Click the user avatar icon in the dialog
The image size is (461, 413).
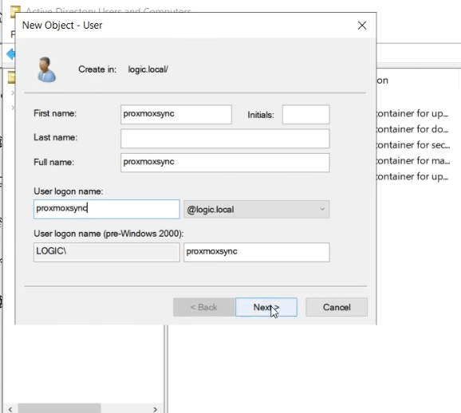pyautogui.click(x=46, y=69)
